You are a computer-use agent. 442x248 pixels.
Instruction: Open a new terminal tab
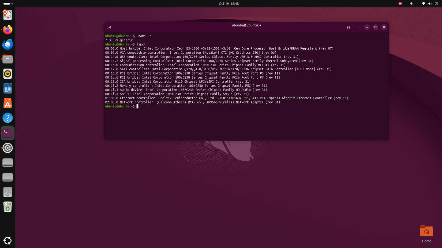(x=109, y=27)
